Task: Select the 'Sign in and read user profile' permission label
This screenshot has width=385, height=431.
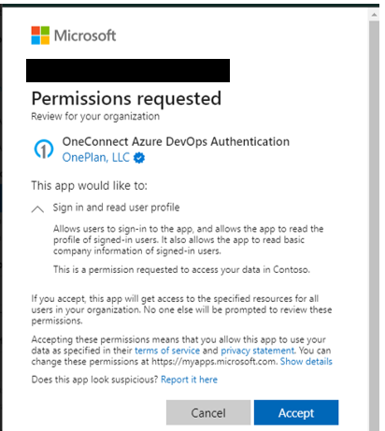Action: tap(116, 208)
